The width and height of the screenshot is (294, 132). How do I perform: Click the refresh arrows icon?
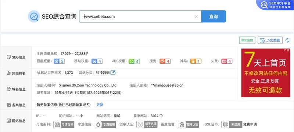(x=287, y=40)
